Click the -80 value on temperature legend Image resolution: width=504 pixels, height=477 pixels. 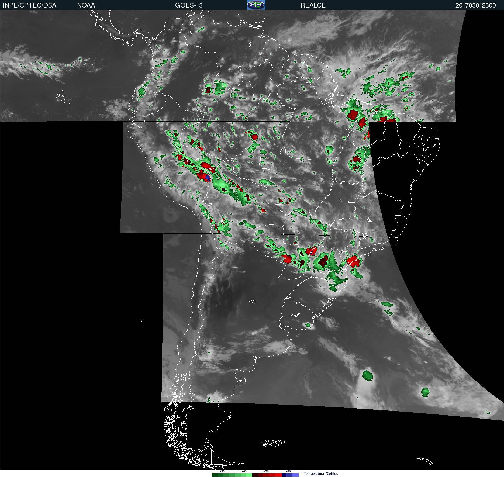288,471
